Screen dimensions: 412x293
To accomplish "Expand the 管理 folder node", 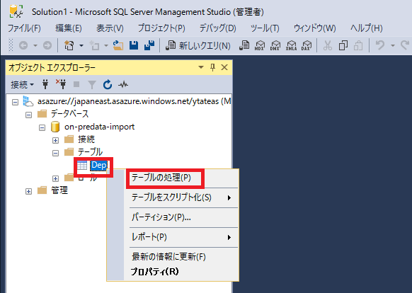I will pyautogui.click(x=28, y=192).
